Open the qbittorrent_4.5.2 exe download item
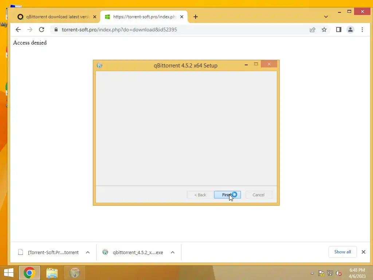 tap(133, 252)
